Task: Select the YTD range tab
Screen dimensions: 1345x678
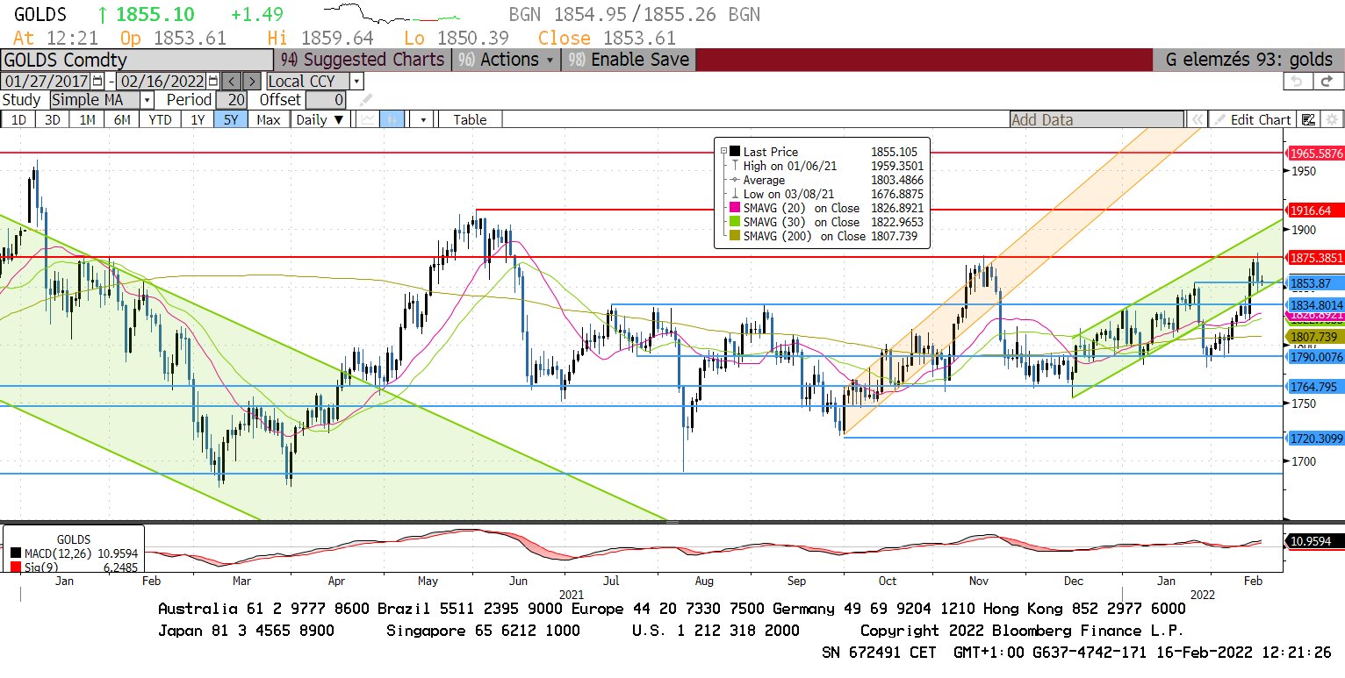Action: [x=160, y=119]
